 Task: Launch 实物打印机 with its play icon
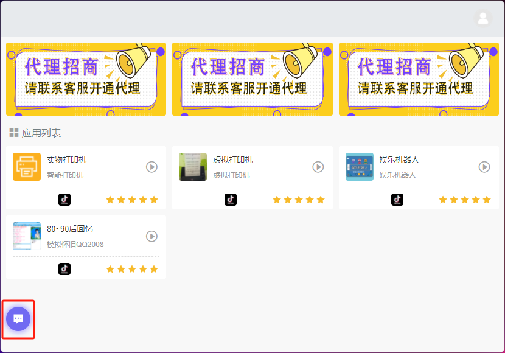(x=151, y=167)
